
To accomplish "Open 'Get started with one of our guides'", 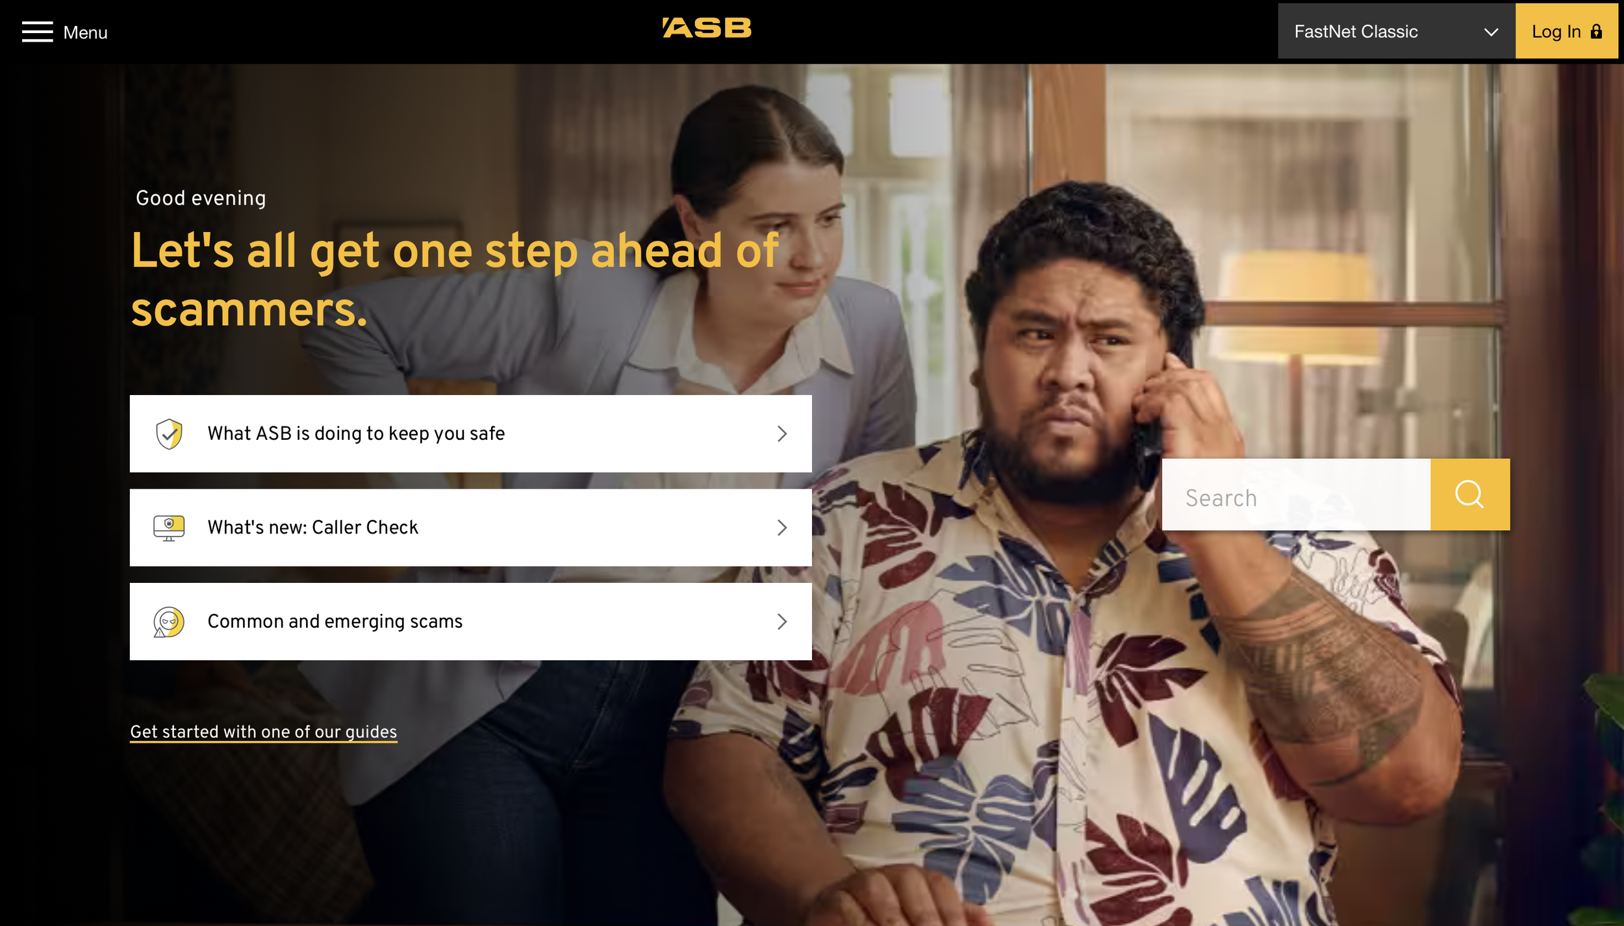I will coord(263,732).
